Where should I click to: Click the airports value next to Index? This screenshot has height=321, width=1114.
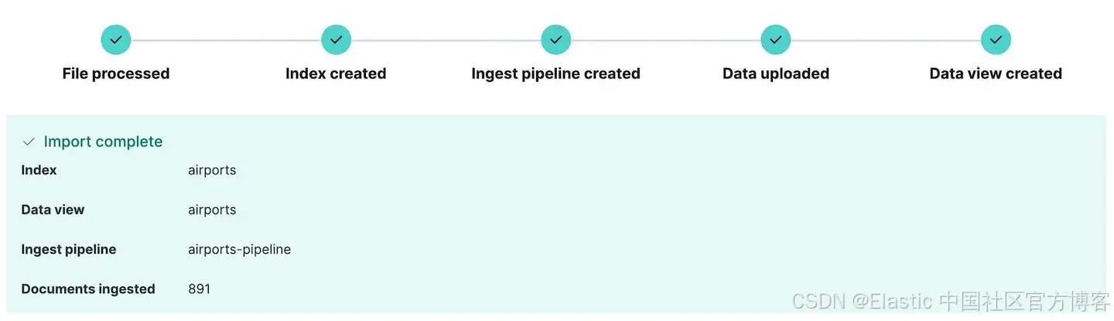pos(212,170)
